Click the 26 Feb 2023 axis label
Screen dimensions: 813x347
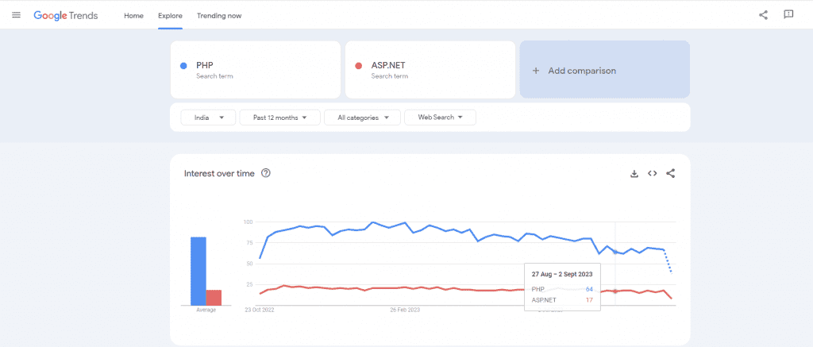coord(405,310)
